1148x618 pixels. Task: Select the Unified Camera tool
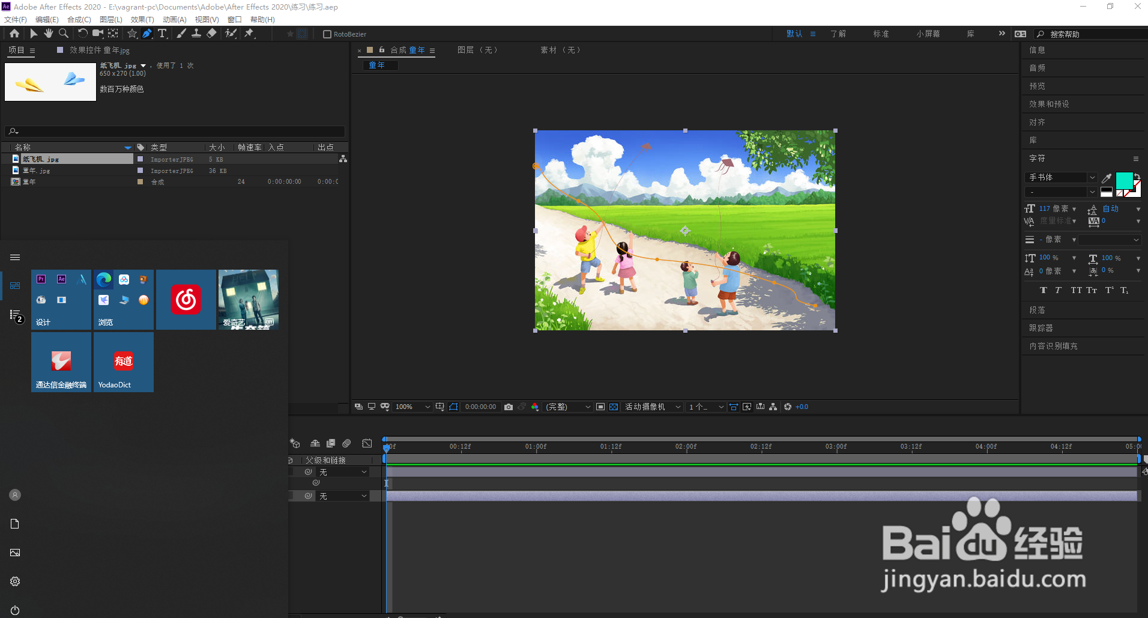click(97, 34)
